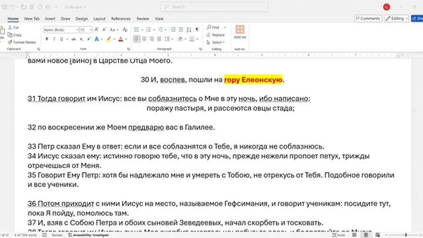The height and width of the screenshot is (238, 423).
Task: Cut the selected text
Action: [x=13, y=28]
